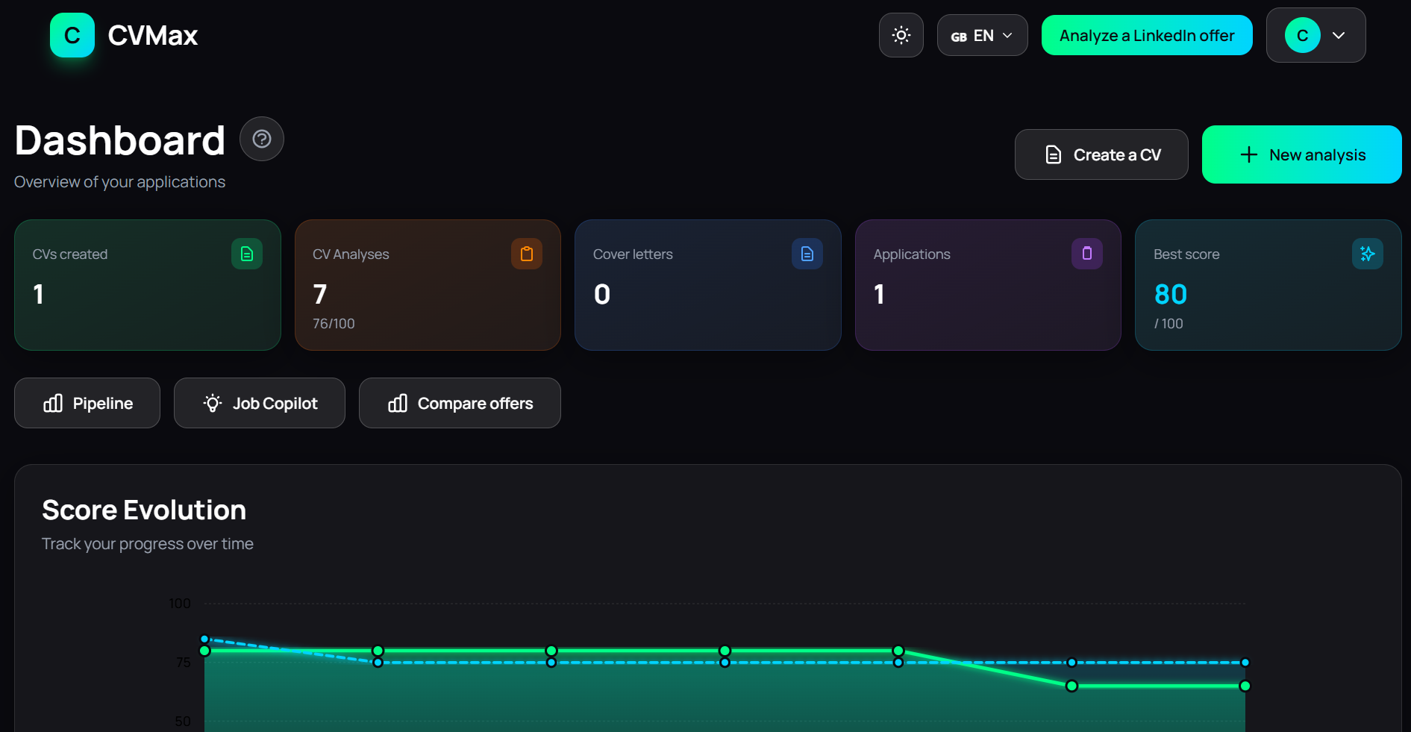Click the CVMax logo icon
This screenshot has width=1411, height=732.
[x=72, y=34]
